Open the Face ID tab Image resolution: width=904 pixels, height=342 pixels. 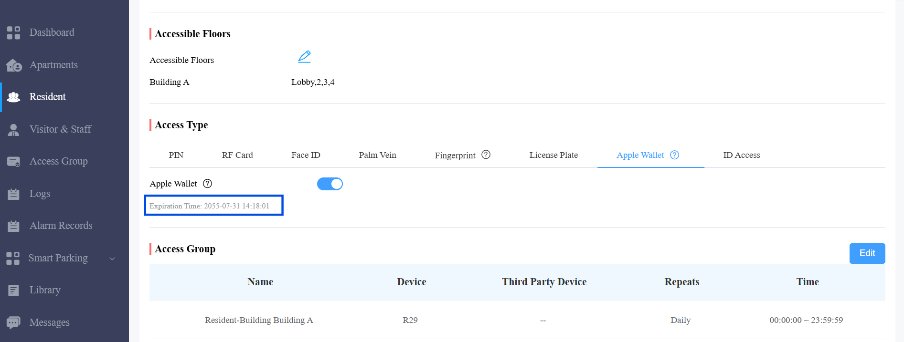(306, 155)
